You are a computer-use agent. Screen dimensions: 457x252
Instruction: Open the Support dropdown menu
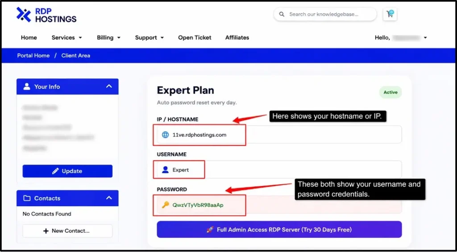coord(150,37)
